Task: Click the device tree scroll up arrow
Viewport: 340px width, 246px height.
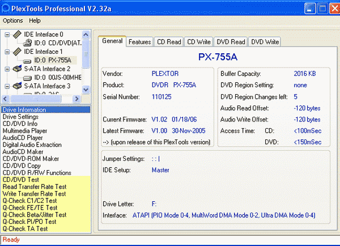Action: pyautogui.click(x=86, y=35)
